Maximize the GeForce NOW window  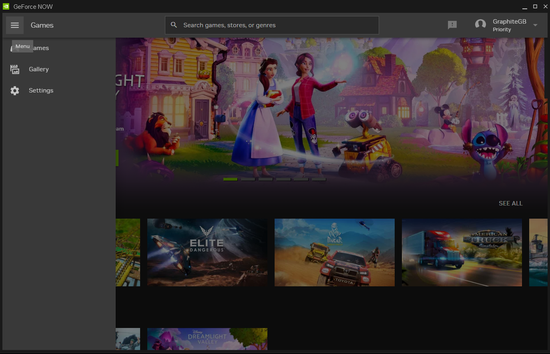pos(535,6)
